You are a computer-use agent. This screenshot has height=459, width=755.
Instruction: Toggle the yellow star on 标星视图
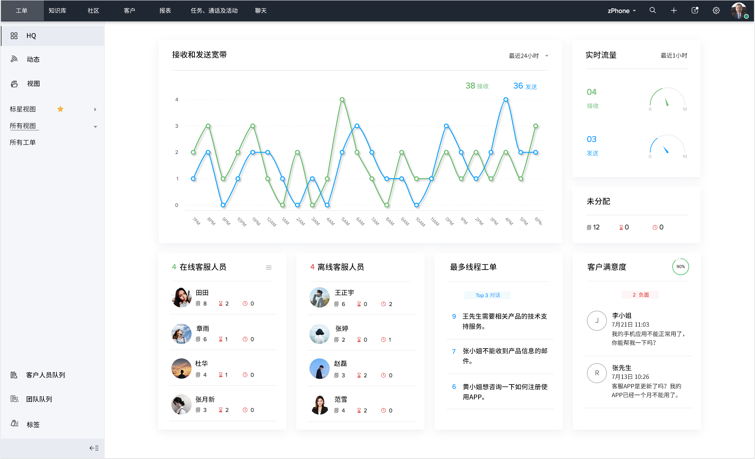pos(60,109)
